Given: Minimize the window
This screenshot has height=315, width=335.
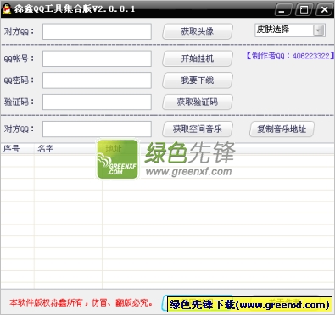Looking at the screenshot, I should tap(282, 10).
